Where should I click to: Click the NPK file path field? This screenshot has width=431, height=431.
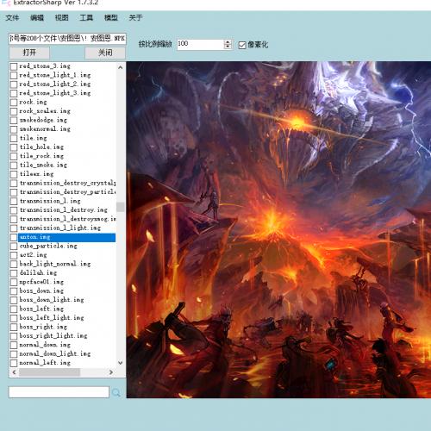coord(67,39)
